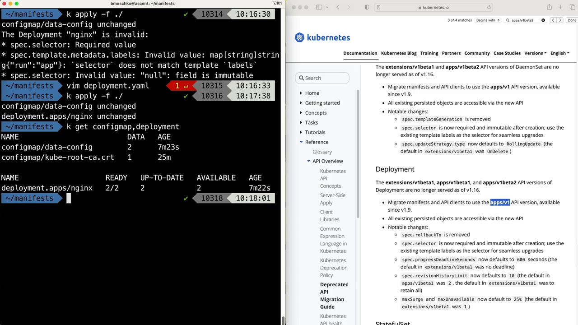Image resolution: width=578 pixels, height=325 pixels.
Task: Open the English language dropdown
Action: pyautogui.click(x=559, y=53)
